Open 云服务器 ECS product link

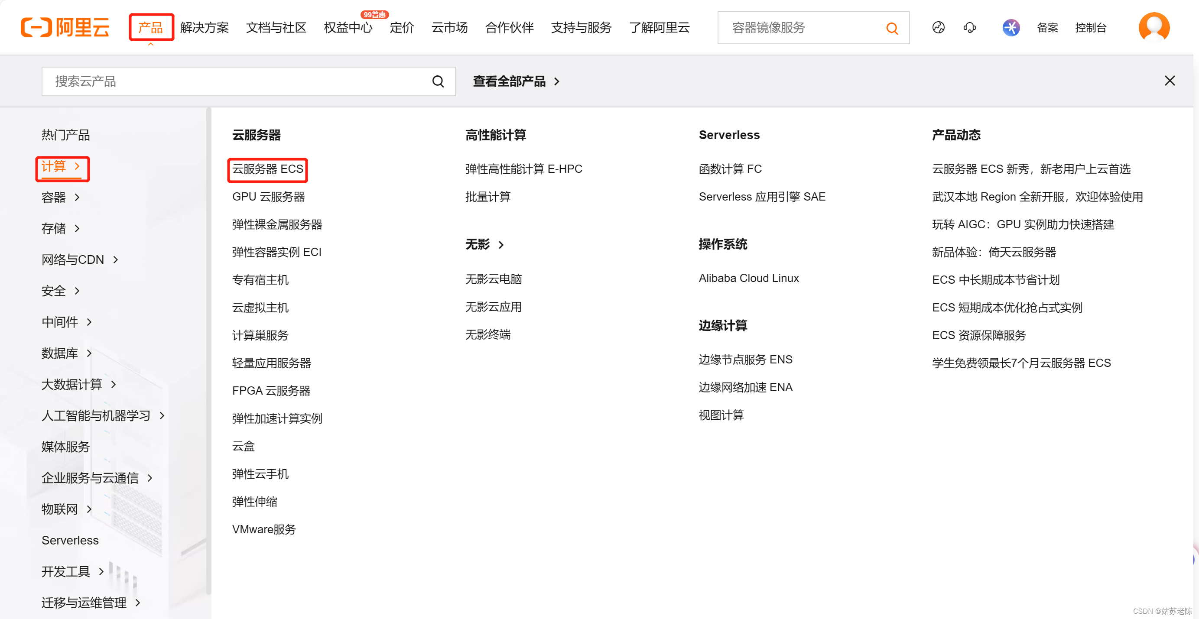tap(268, 169)
